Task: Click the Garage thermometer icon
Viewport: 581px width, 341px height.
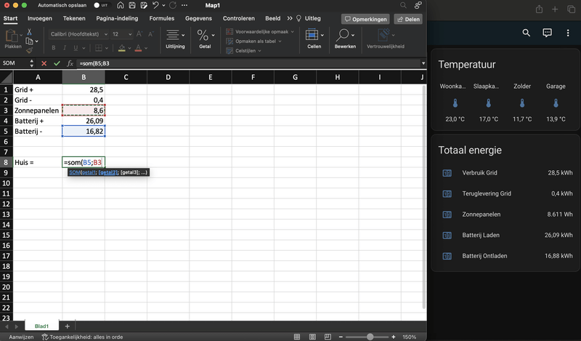Action: [x=556, y=103]
